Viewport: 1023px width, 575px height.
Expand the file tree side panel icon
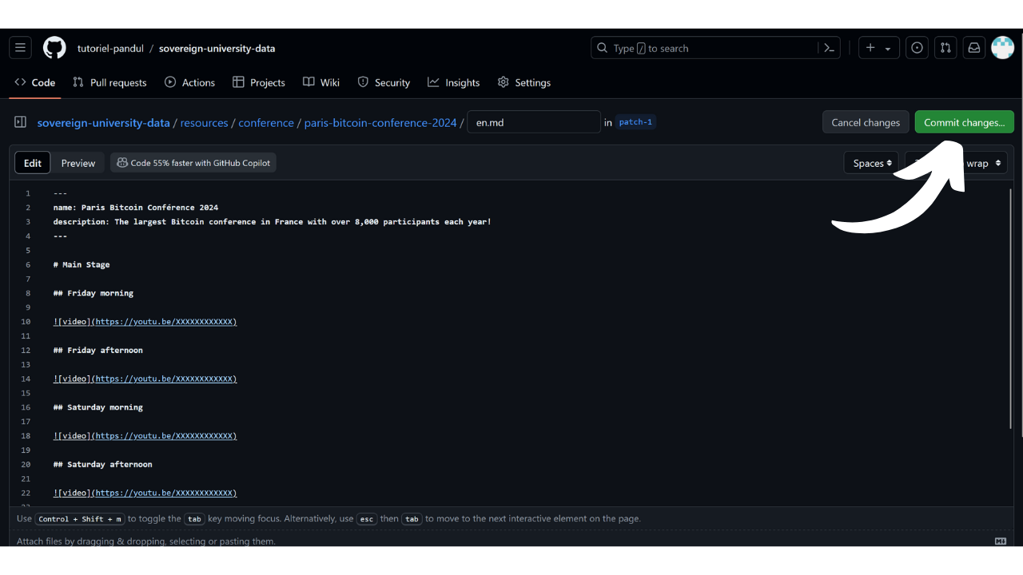coord(21,122)
